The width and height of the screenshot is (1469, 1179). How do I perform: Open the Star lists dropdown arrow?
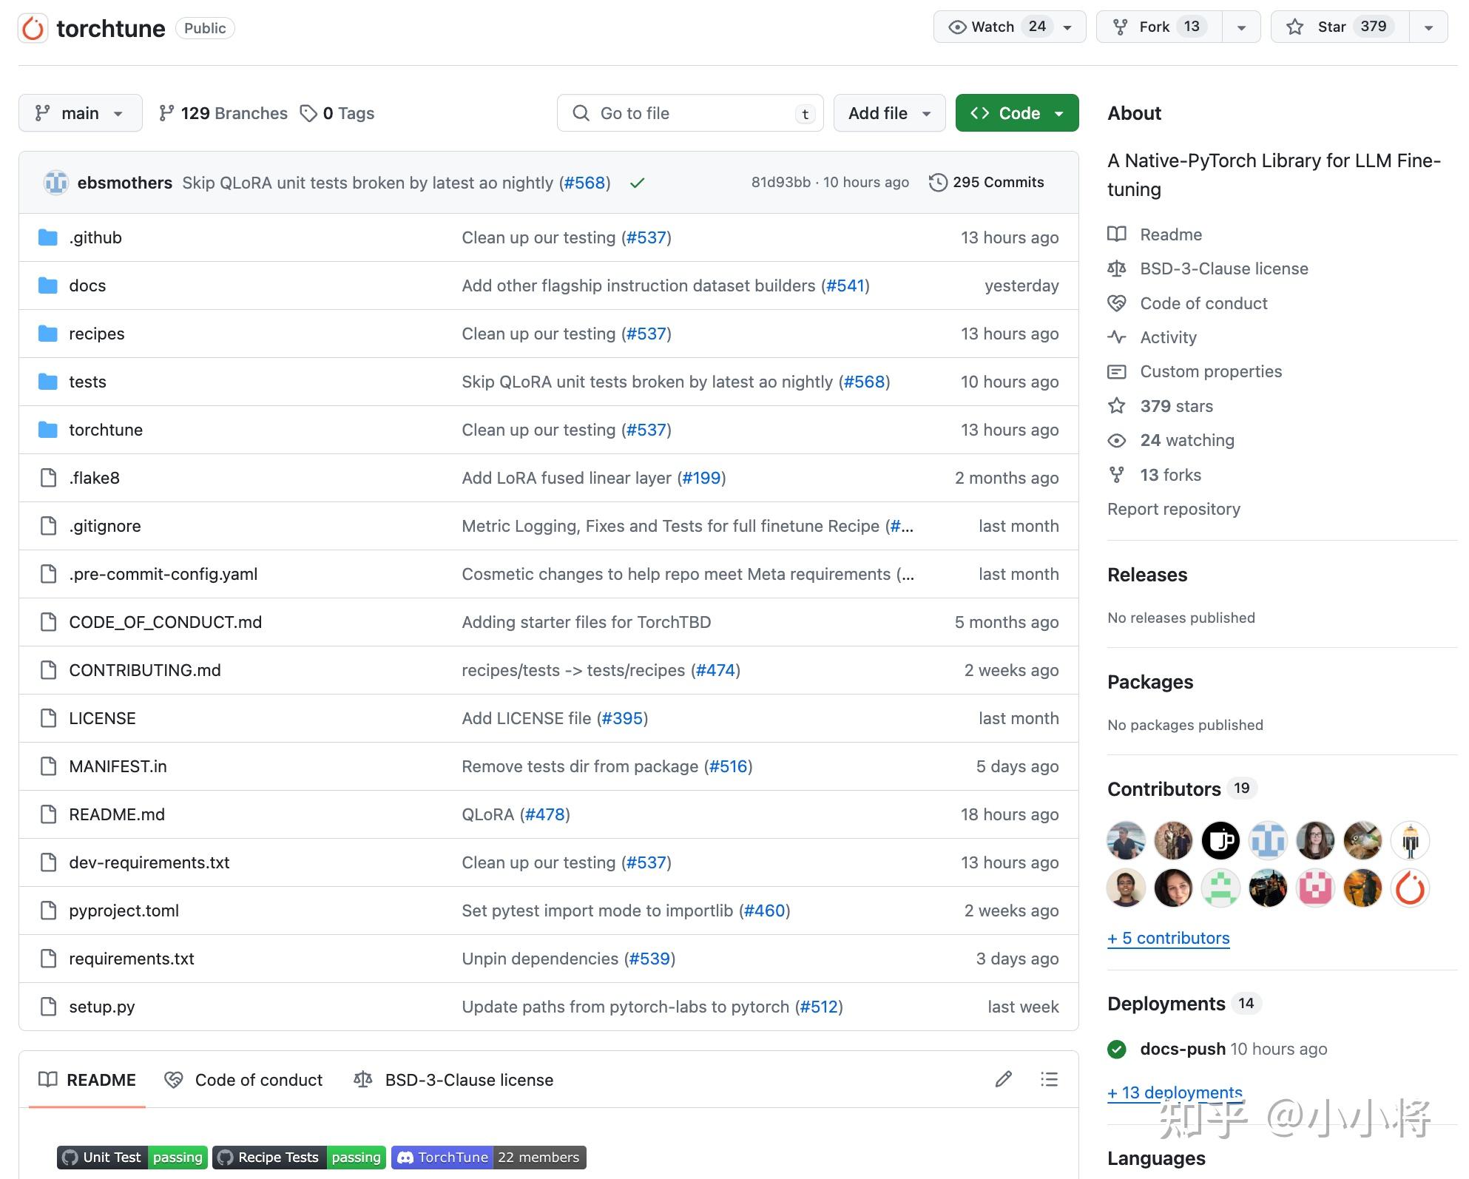tap(1428, 27)
